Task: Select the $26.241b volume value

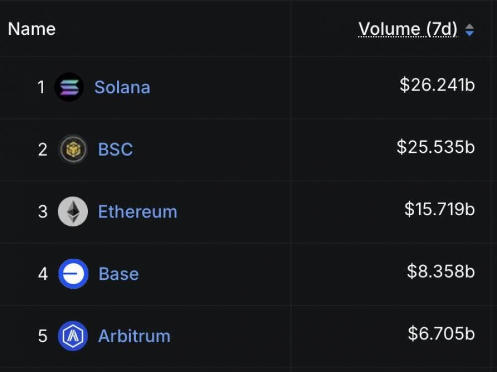Action: pos(437,85)
